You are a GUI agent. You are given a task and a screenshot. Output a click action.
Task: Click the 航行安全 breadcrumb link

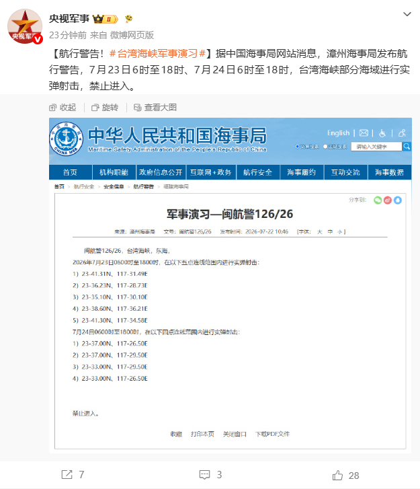coord(84,186)
